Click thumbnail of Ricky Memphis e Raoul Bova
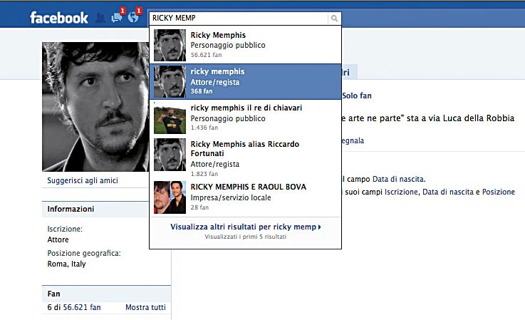The image size is (525, 320). (170, 197)
